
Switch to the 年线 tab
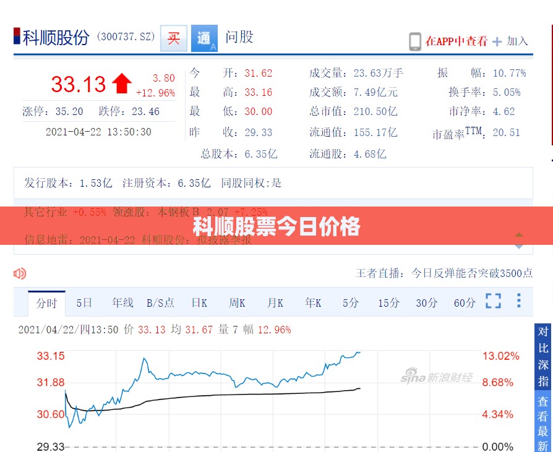(122, 303)
